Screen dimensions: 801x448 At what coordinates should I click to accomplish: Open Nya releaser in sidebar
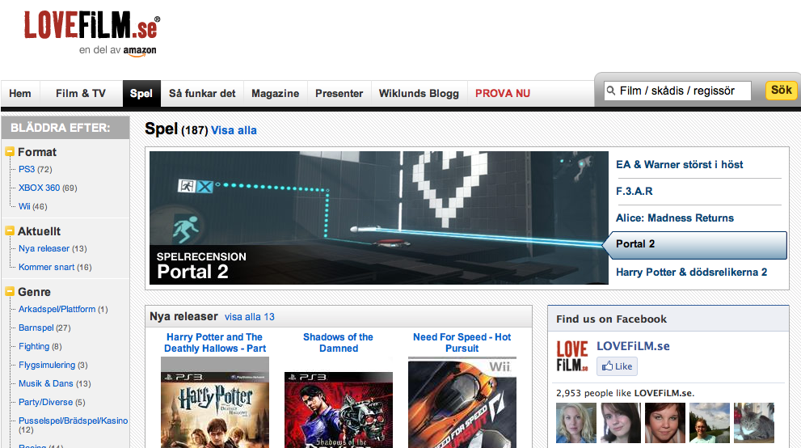(x=44, y=248)
